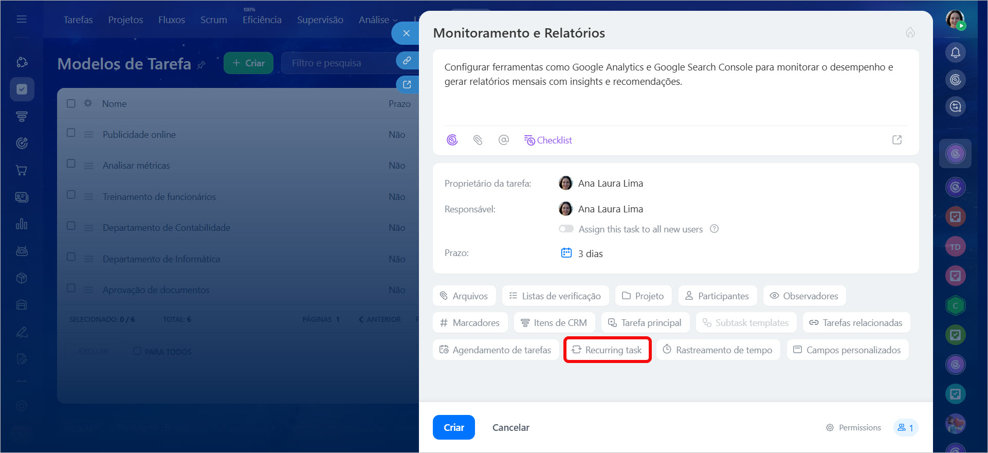Tick the select-all checkbox in the table header
This screenshot has height=453, width=988.
71,103
